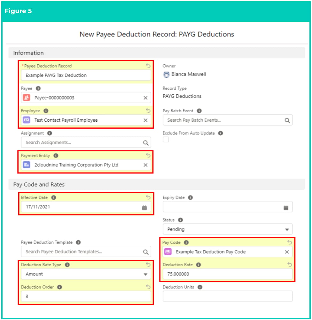Show Employee field info tooltip
The height and width of the screenshot is (320, 312).
click(x=46, y=111)
